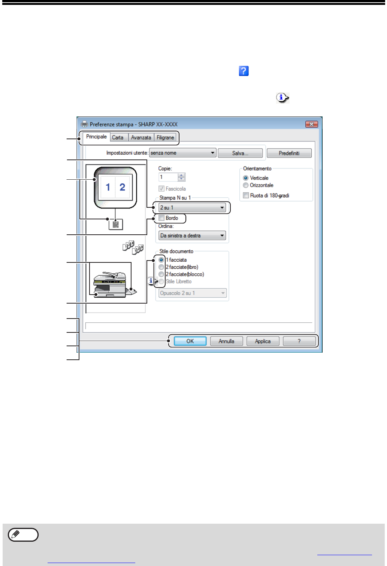The image size is (387, 566).
Task: Enable the Bordo checkbox
Action: [161, 218]
